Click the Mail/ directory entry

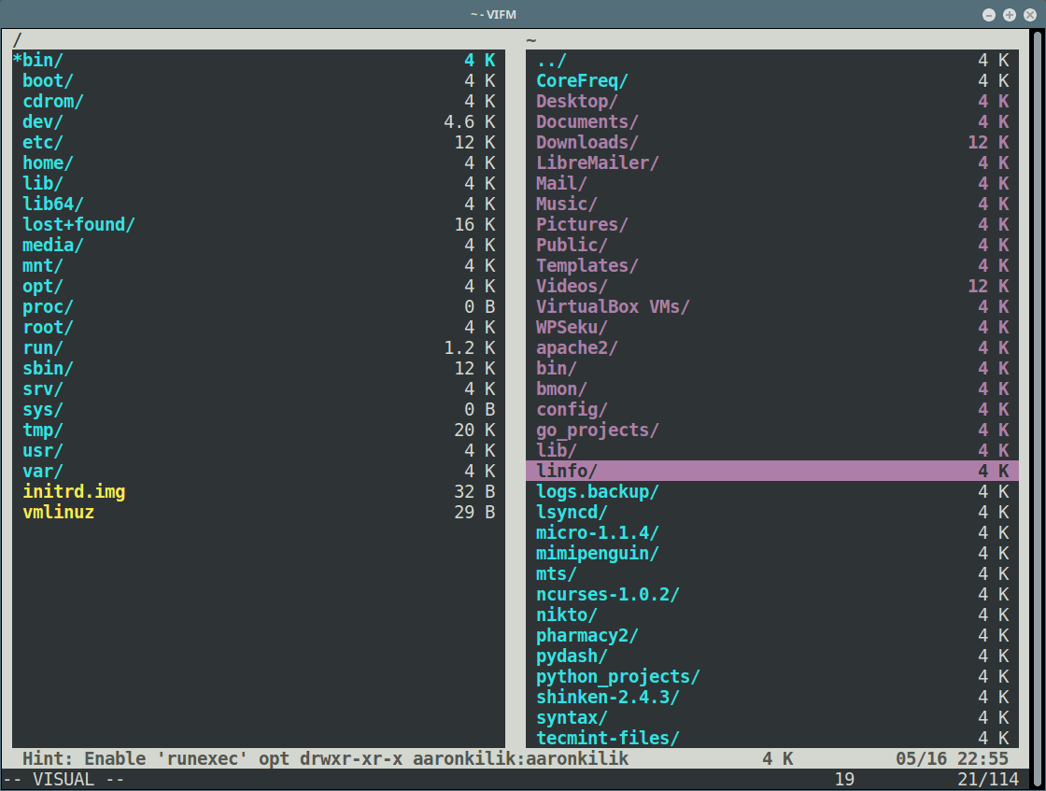click(x=771, y=183)
